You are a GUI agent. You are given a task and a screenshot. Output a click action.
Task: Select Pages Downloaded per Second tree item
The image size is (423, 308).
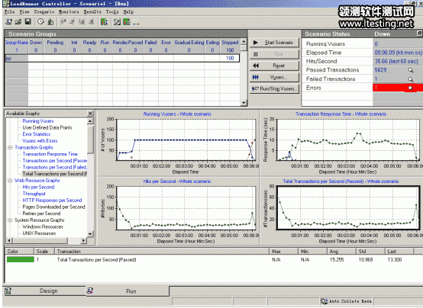point(53,207)
